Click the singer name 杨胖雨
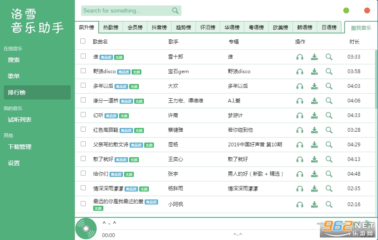This screenshot has width=378, height=240. click(176, 189)
